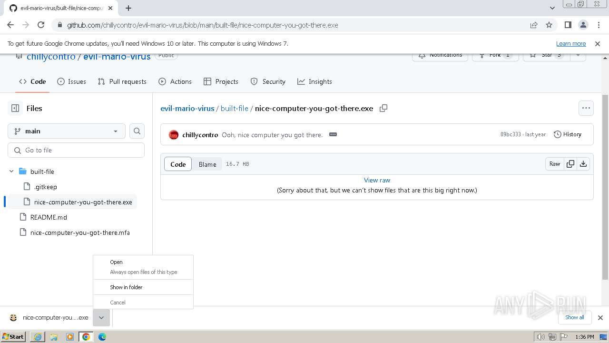Open Chrome side panel
The image size is (609, 343).
[x=568, y=25]
